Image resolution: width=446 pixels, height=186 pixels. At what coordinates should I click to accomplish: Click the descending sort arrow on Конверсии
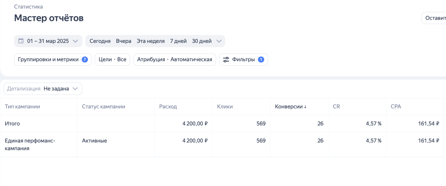pyautogui.click(x=305, y=107)
